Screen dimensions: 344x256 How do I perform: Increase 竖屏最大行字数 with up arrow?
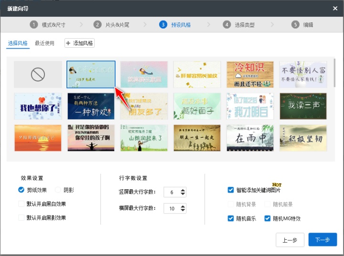point(183,190)
